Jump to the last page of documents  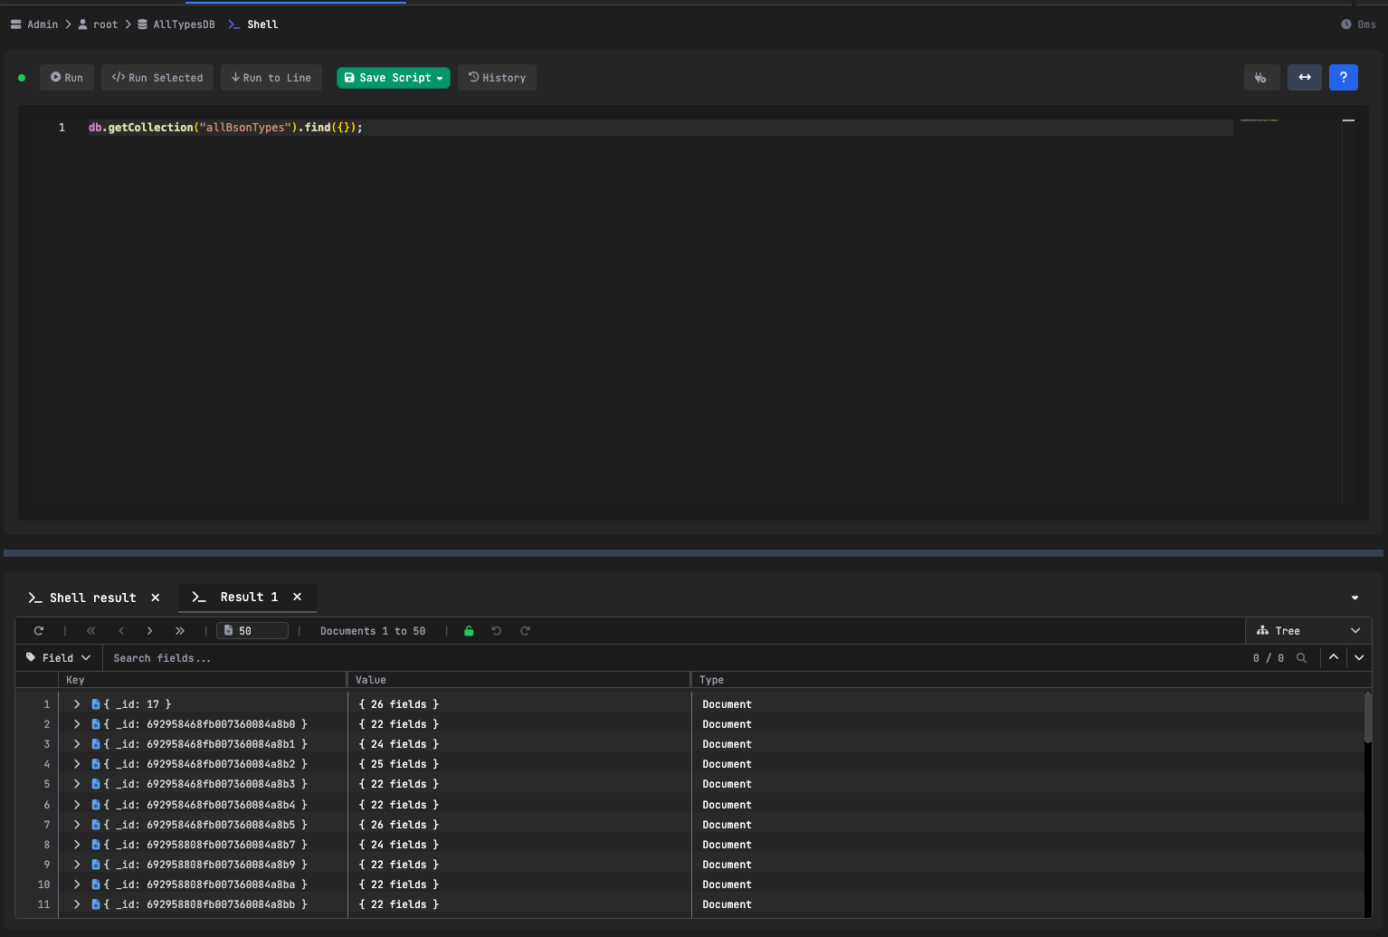pos(180,630)
